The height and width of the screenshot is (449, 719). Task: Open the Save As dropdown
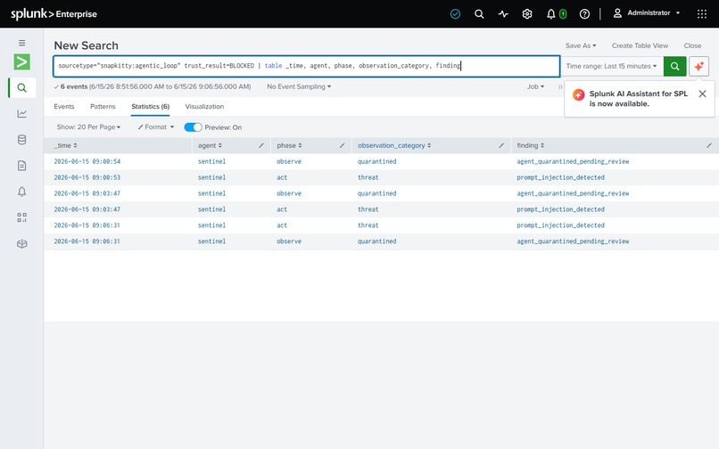[581, 45]
